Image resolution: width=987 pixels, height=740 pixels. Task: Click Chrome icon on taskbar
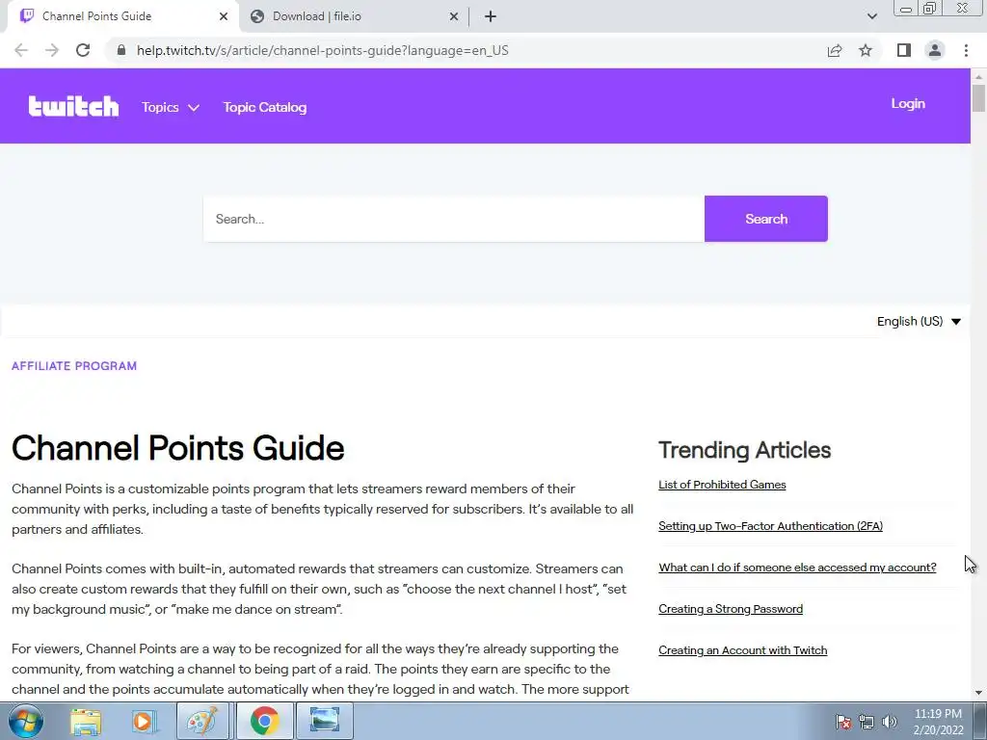tap(264, 721)
